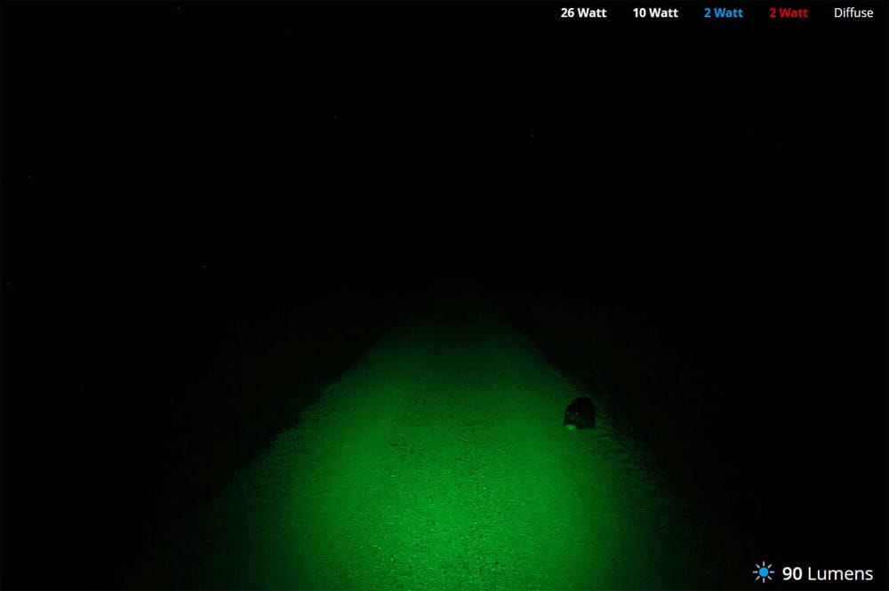
Task: Click the blue sun brightness icon
Action: pos(763,572)
